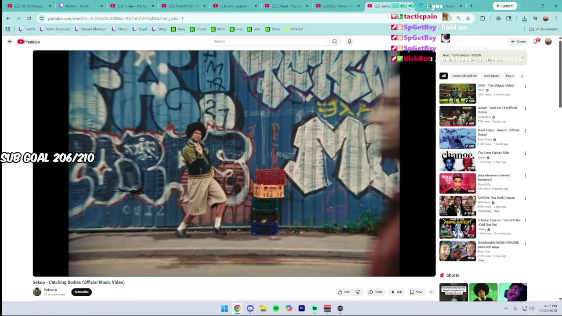Viewport: 562px width, 316px height.
Task: Click the Ask button
Action: coord(396,292)
